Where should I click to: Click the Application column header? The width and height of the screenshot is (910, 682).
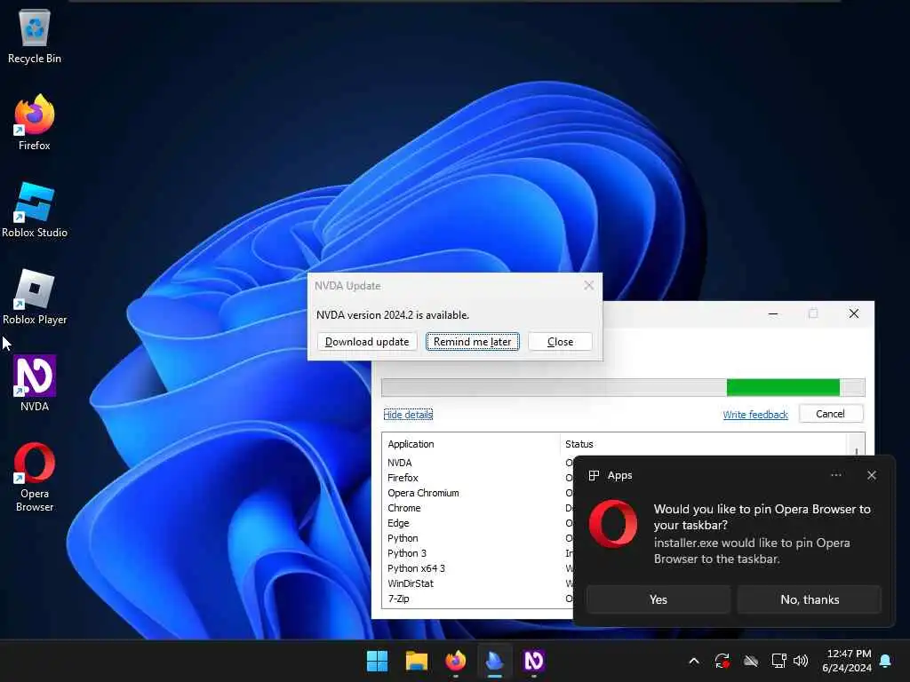coord(471,444)
